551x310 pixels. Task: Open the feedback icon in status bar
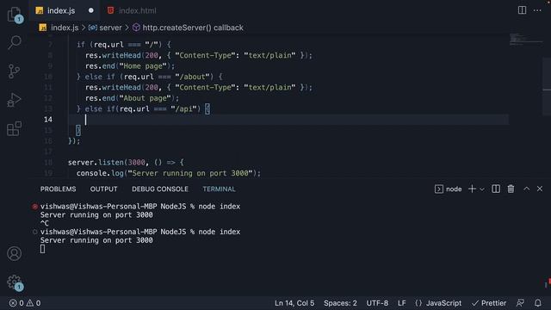point(520,303)
